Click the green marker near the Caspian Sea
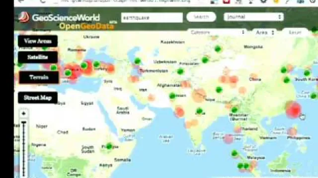This screenshot has width=318, height=178. pos(138,60)
